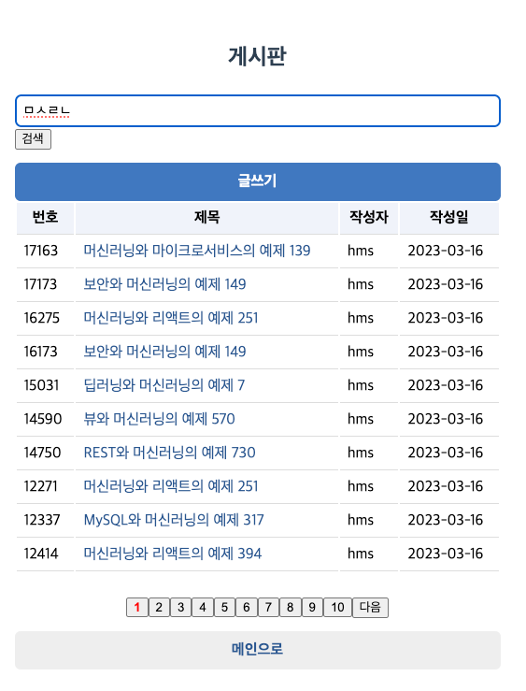
Task: Open post 머신러닝와 리액트의 예제 394
Action: [x=173, y=554]
